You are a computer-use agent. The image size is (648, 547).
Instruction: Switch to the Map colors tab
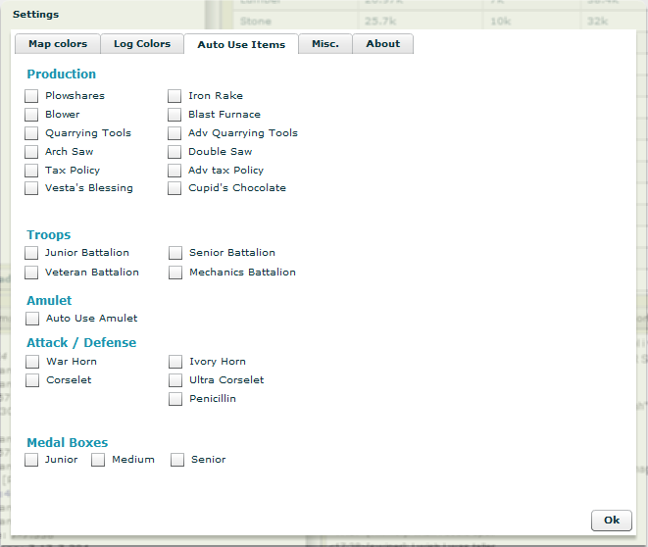pos(57,44)
